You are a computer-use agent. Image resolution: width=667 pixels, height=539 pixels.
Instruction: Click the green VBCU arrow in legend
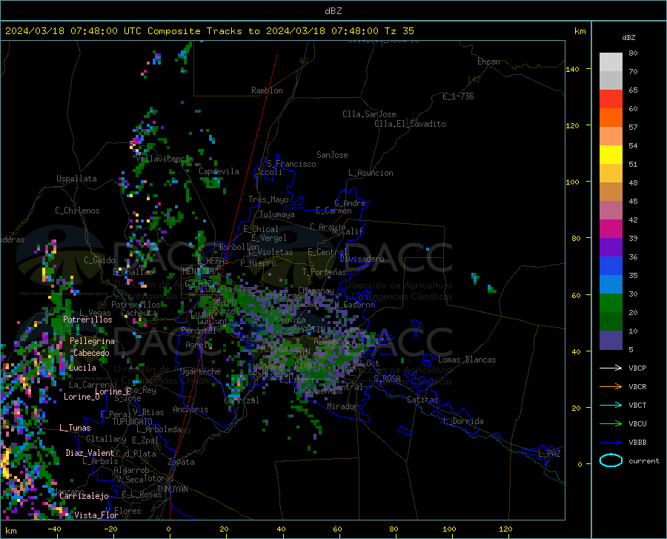tap(611, 424)
